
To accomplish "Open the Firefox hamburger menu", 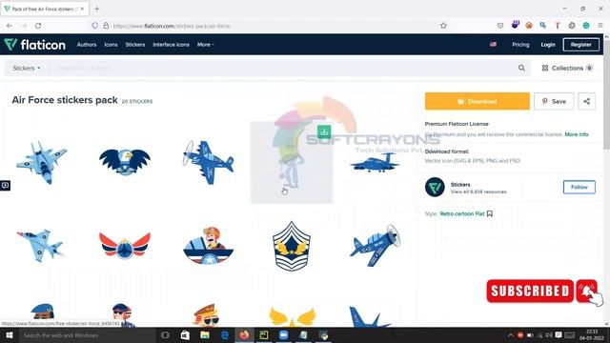I will pyautogui.click(x=600, y=26).
